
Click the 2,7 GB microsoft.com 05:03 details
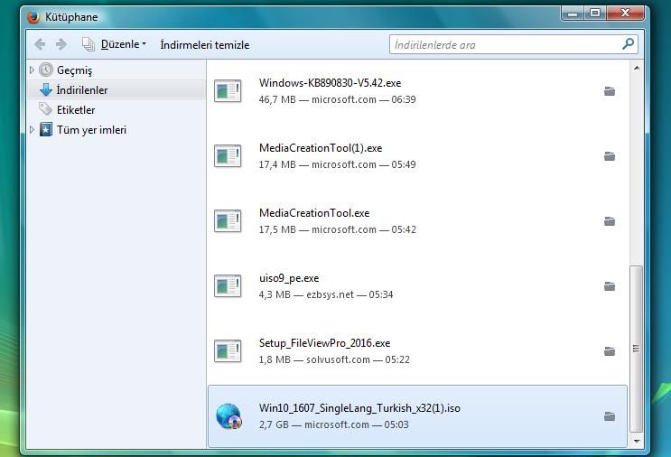(x=334, y=424)
